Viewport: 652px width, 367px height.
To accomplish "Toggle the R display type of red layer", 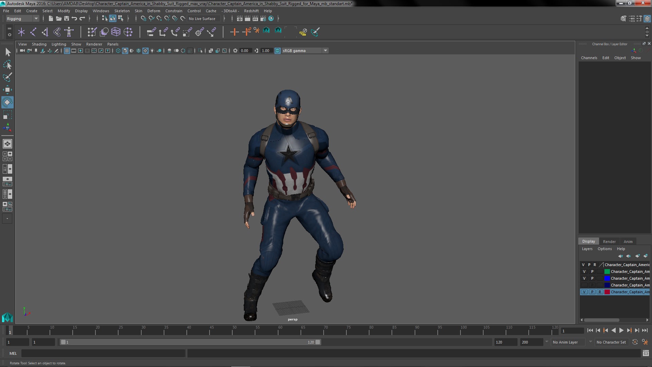I will point(600,292).
